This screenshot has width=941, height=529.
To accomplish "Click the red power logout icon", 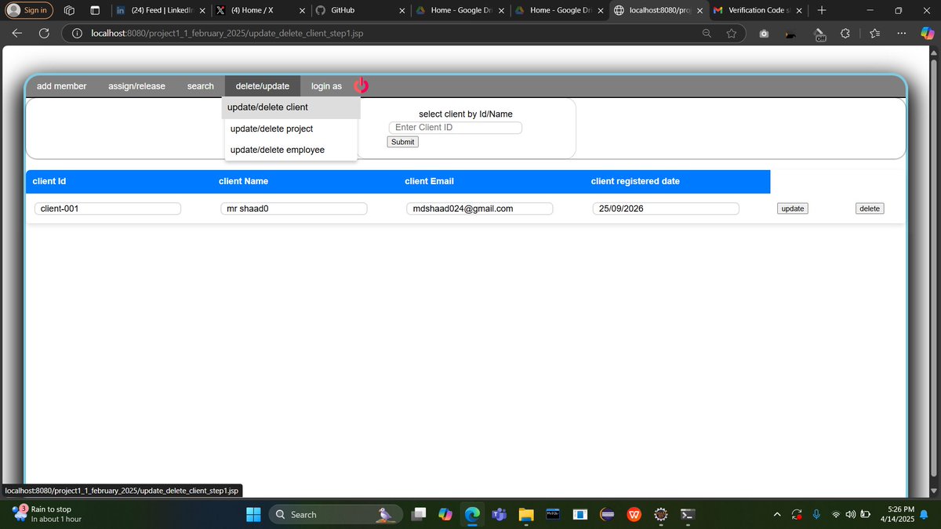I will point(361,86).
